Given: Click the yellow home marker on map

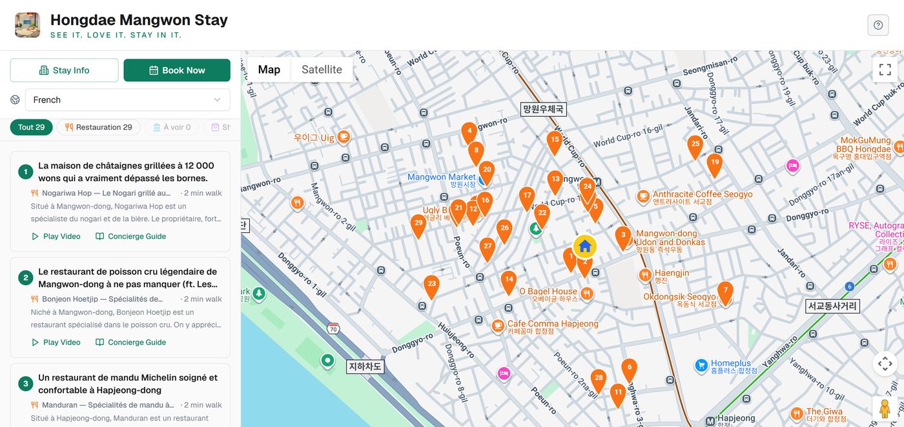Looking at the screenshot, I should coord(585,246).
